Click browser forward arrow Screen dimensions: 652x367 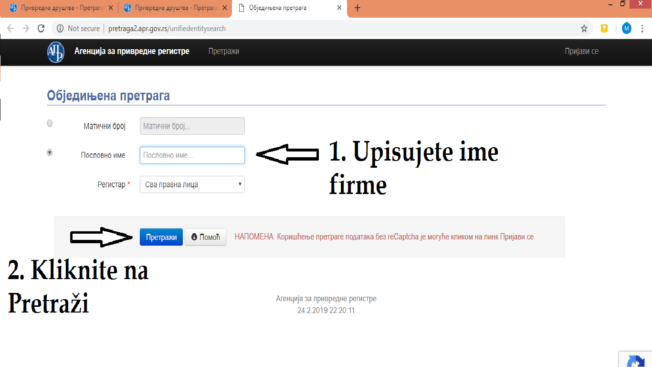pyautogui.click(x=26, y=29)
